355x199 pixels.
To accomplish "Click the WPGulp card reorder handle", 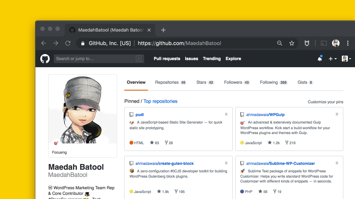I will [x=337, y=114].
